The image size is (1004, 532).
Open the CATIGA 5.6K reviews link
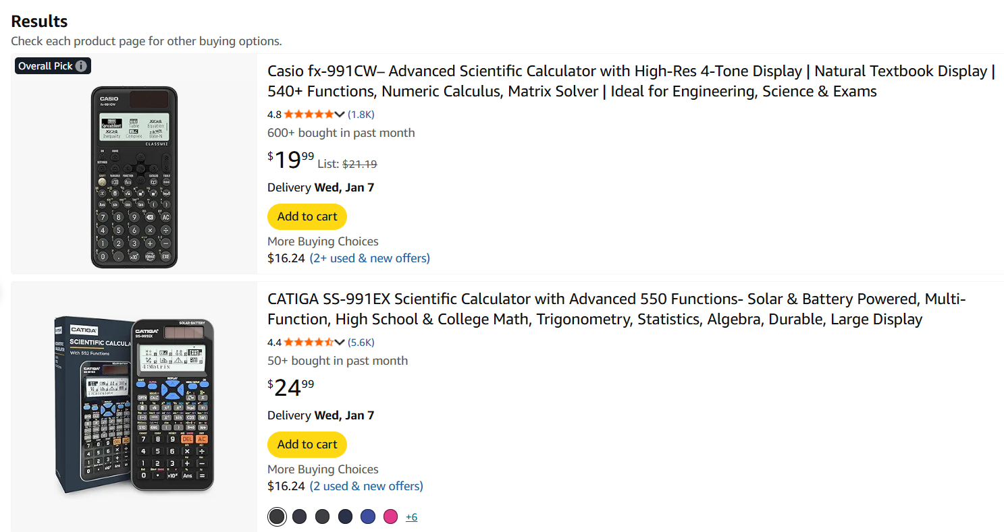point(361,342)
